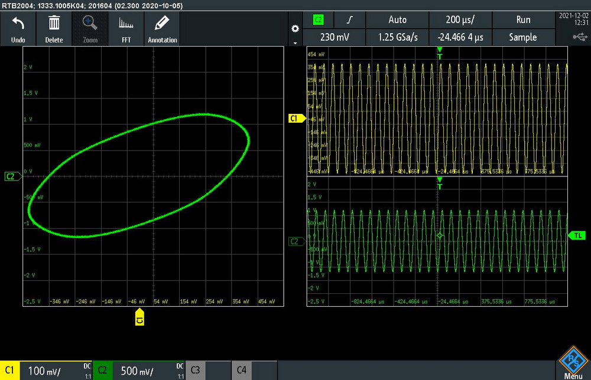Click the green C2 sine waveform
The height and width of the screenshot is (380, 591).
coord(437,241)
